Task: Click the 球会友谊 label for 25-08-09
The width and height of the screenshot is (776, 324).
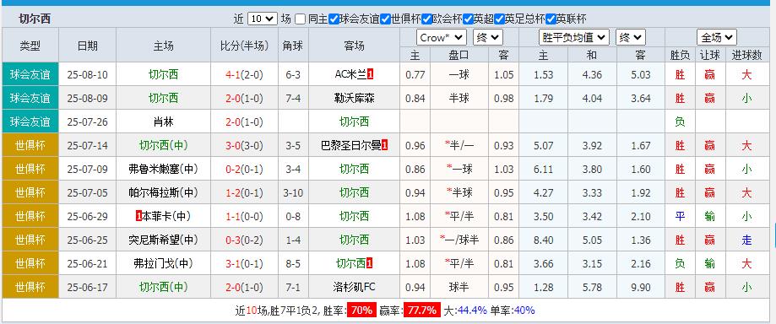Action: [x=30, y=99]
